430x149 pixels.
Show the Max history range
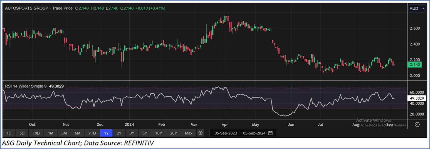tap(189, 133)
